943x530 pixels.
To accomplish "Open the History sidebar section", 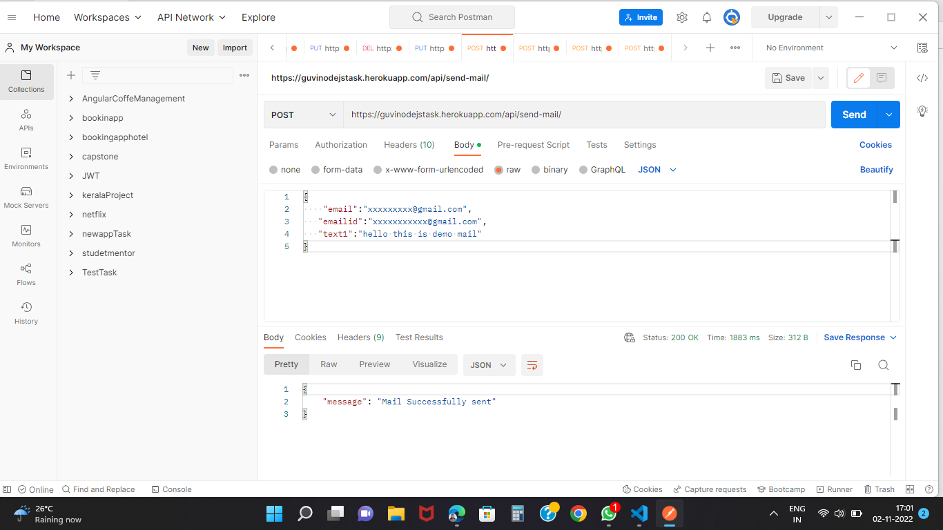I will 26,313.
